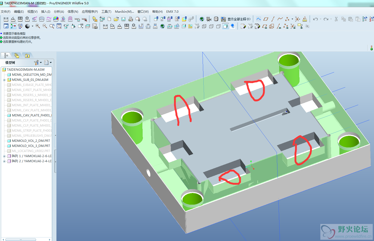Open the model tree settings dropdown
The height and width of the screenshot is (241, 374).
pos(38,62)
